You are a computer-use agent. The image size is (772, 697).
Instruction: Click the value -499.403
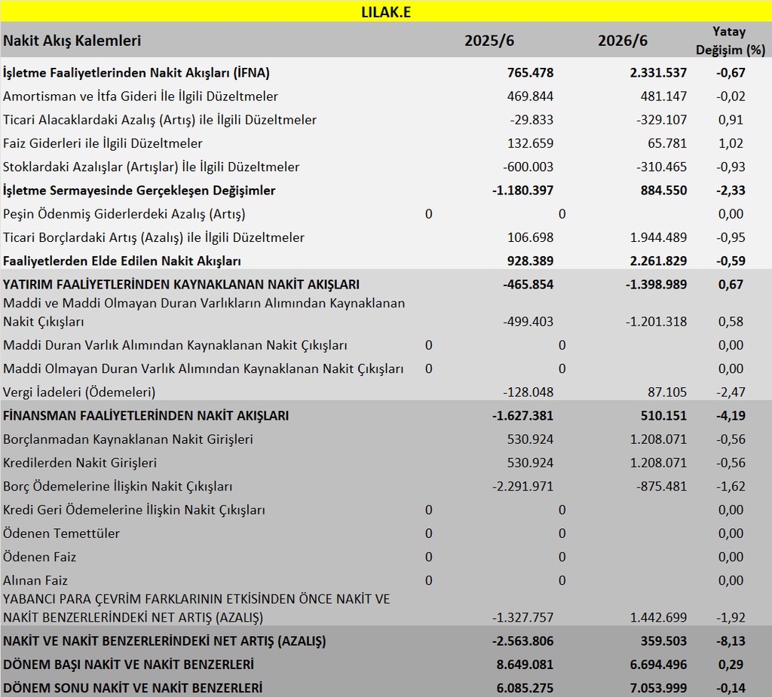pyautogui.click(x=528, y=322)
